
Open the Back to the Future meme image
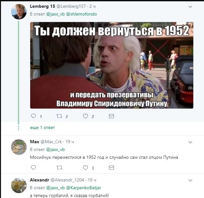click(112, 65)
